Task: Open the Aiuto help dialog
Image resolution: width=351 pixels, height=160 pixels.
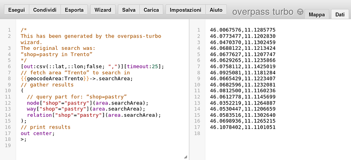Action: click(216, 10)
